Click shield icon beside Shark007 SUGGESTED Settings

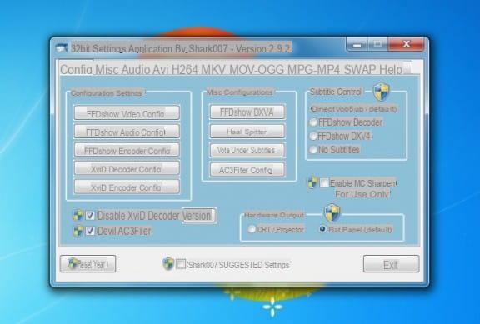coord(168,264)
